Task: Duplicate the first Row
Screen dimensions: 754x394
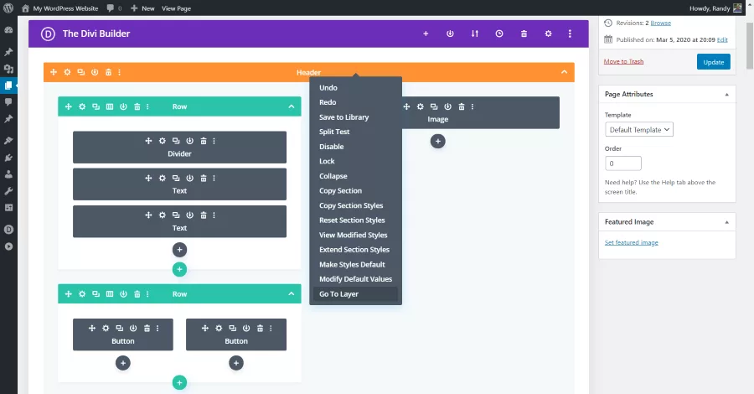Action: coord(96,106)
